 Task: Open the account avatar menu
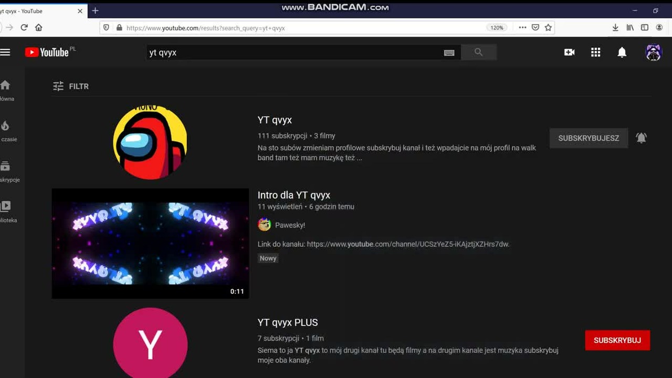click(x=653, y=52)
